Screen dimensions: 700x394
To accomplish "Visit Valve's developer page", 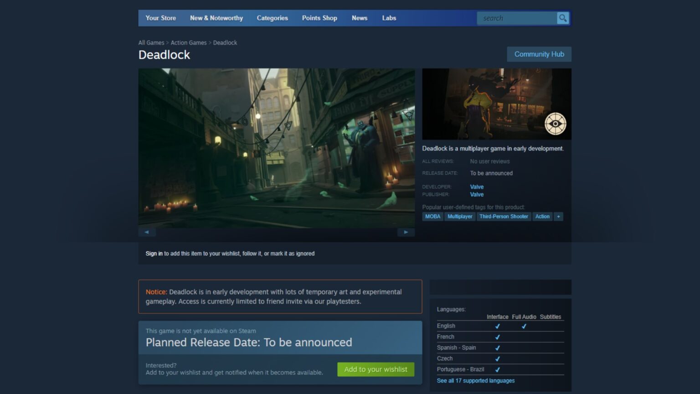I will click(x=476, y=187).
